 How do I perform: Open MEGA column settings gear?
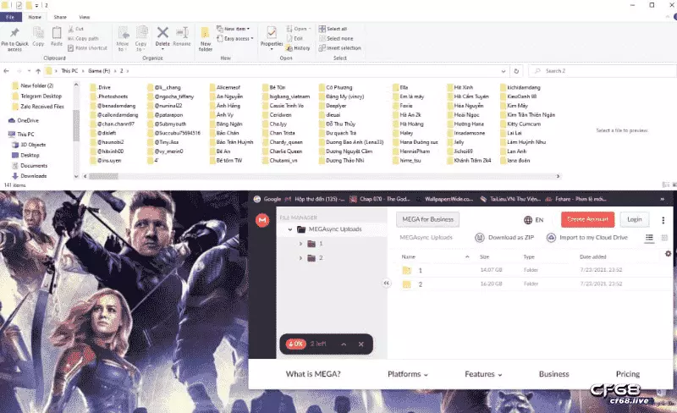(668, 254)
